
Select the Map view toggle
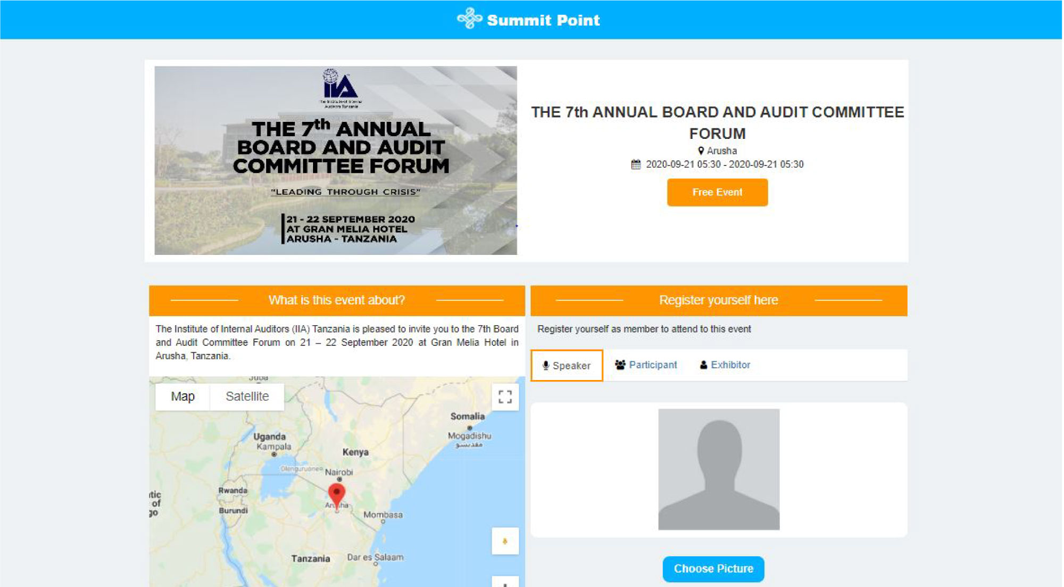[x=182, y=396]
